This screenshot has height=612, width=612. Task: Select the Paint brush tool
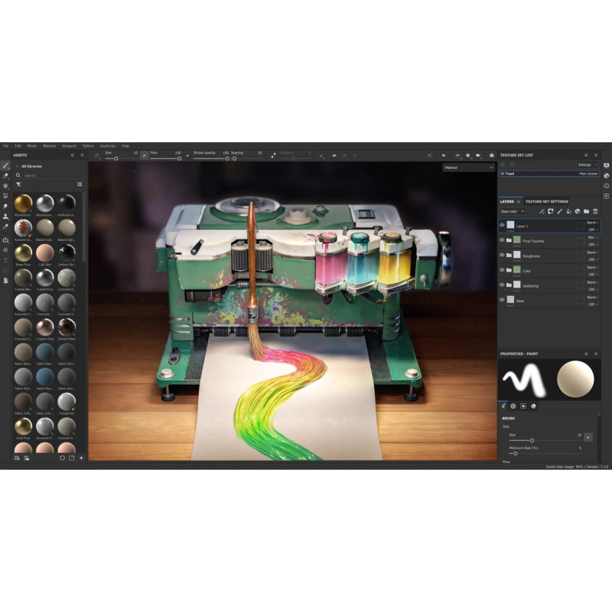click(x=5, y=166)
